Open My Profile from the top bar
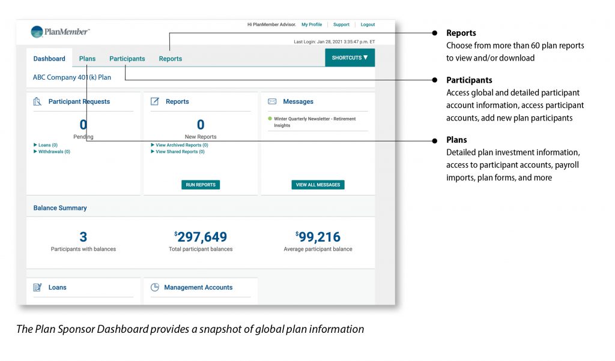The image size is (615, 361). click(x=312, y=24)
